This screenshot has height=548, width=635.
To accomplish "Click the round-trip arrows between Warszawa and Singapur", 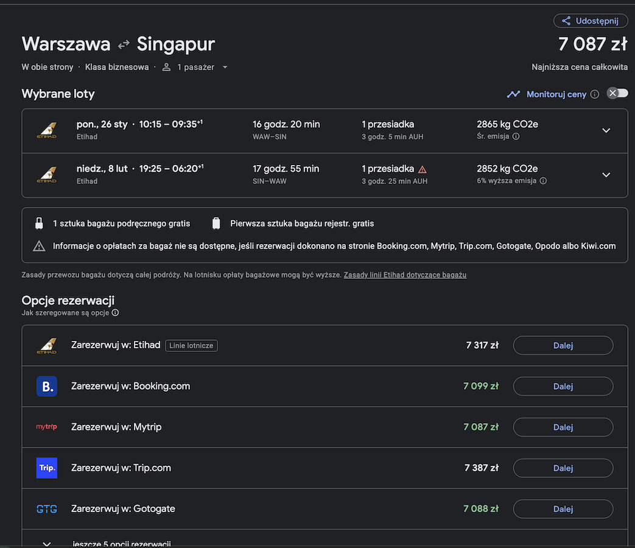I will (124, 44).
